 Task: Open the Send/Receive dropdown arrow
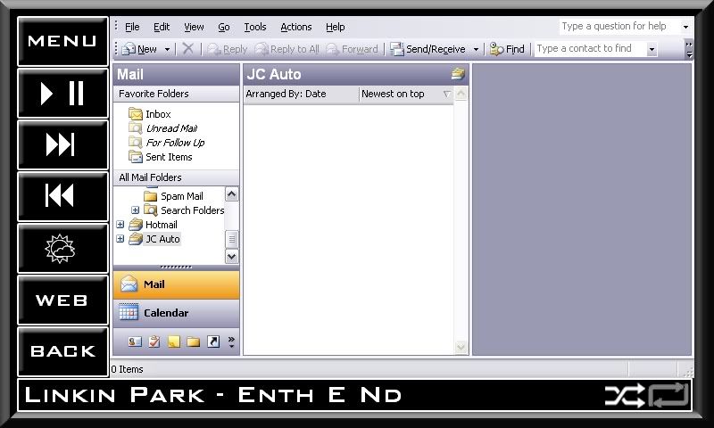point(476,49)
